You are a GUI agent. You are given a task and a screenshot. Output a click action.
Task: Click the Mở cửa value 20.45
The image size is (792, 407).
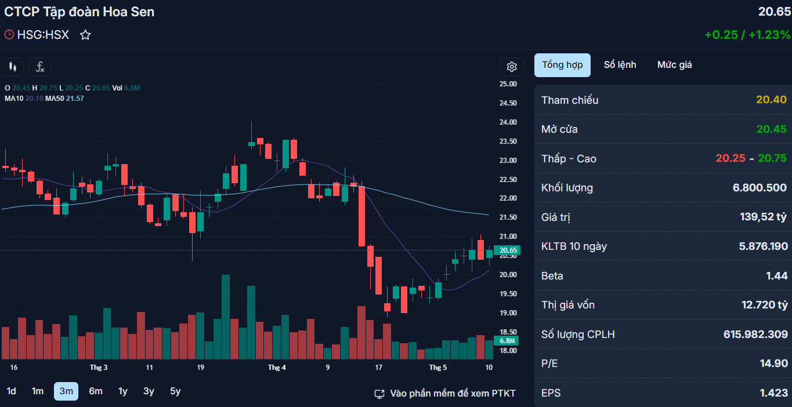pos(771,129)
